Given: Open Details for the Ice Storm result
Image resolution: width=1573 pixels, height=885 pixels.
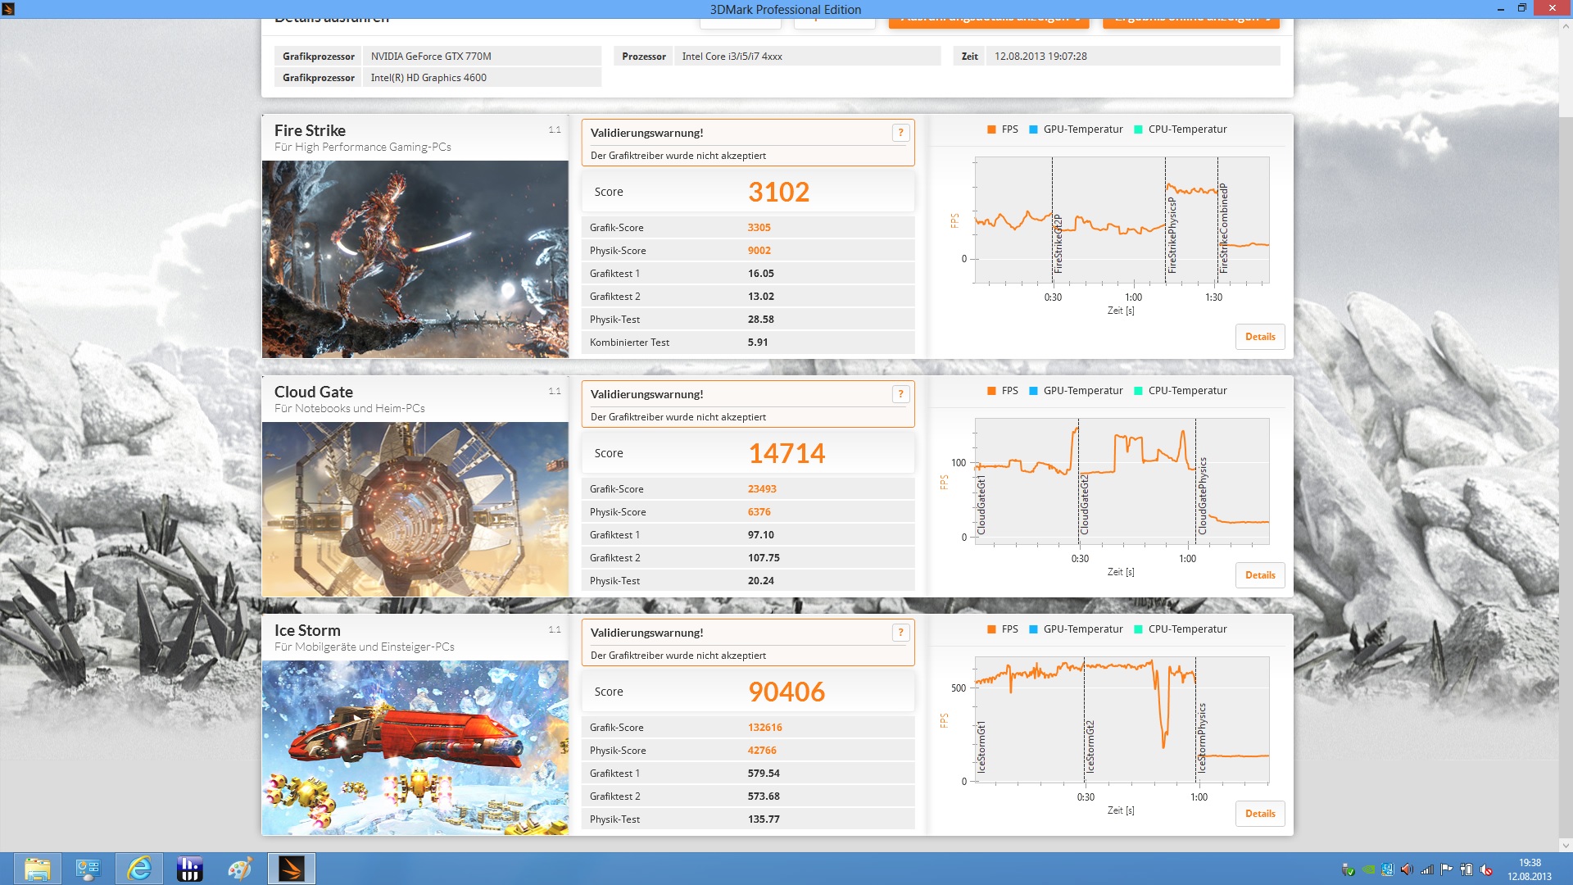Looking at the screenshot, I should click(x=1260, y=814).
